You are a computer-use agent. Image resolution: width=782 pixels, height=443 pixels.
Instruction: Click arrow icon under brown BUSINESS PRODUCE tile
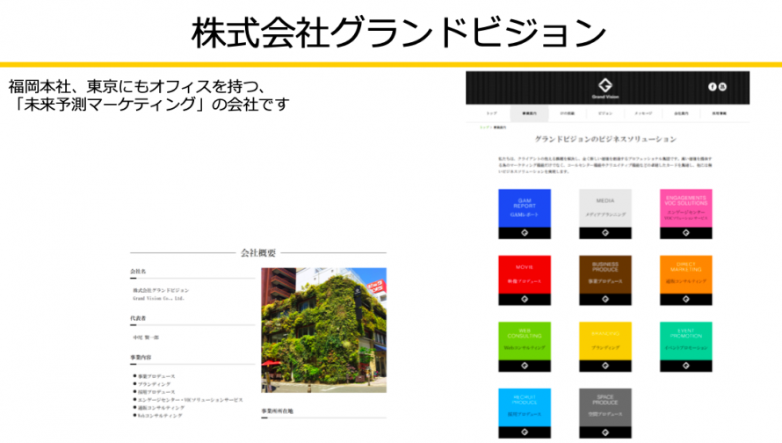pyautogui.click(x=605, y=300)
